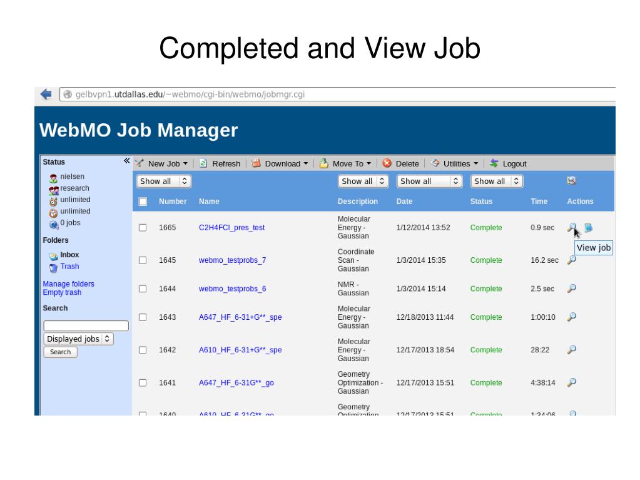Click the Refresh toolbar icon
The width and height of the screenshot is (640, 480).
(x=203, y=163)
